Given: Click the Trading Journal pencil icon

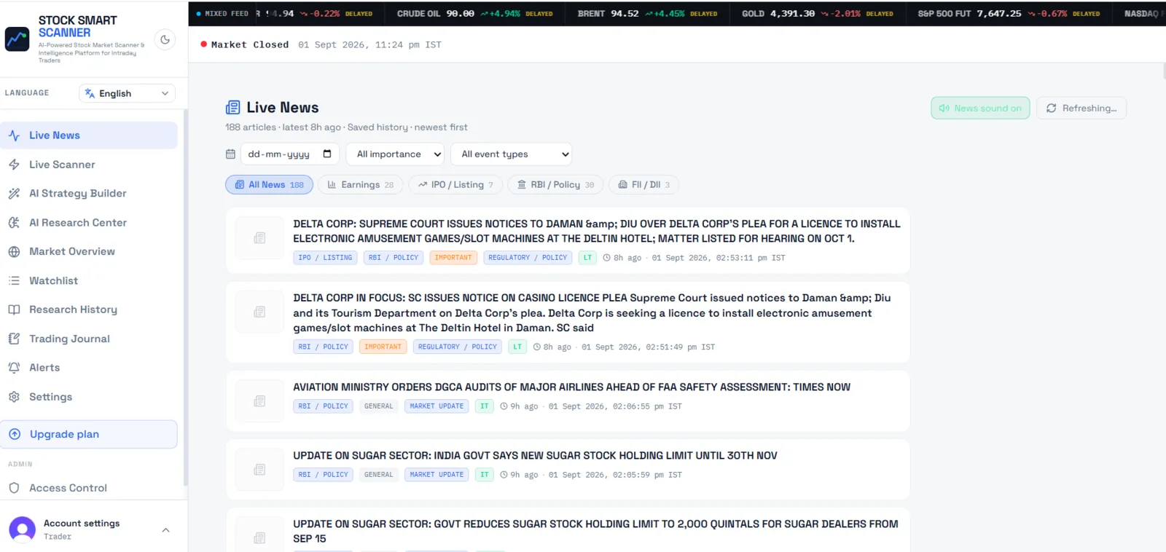Looking at the screenshot, I should click(x=14, y=339).
